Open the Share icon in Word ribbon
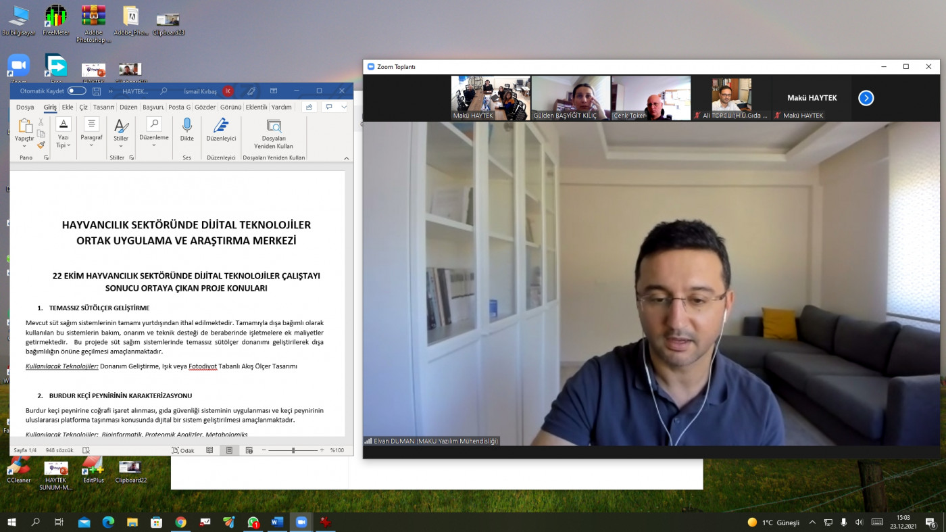This screenshot has width=946, height=532. click(x=309, y=107)
